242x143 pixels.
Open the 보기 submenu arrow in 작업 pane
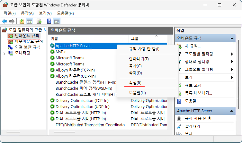tap(232, 77)
